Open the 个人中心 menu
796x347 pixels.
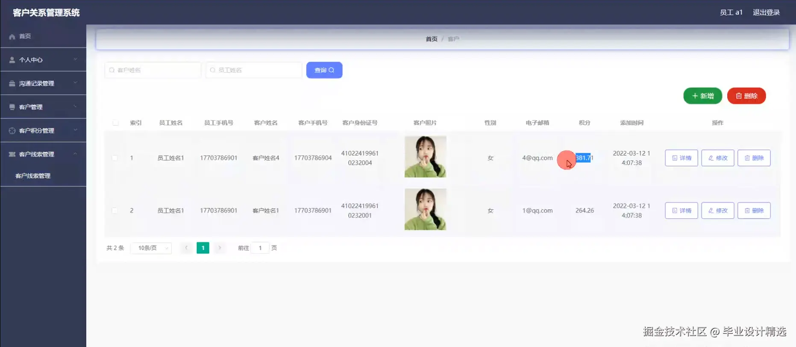pyautogui.click(x=43, y=60)
